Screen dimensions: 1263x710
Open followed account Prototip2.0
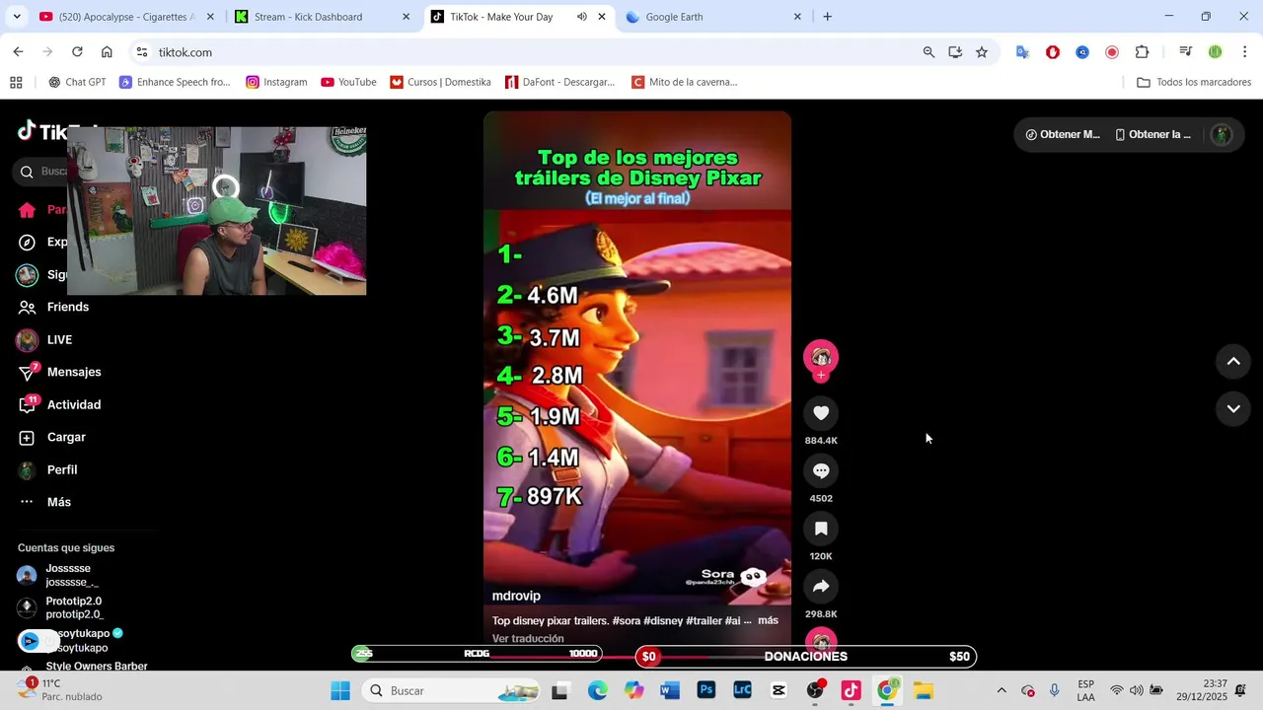(x=73, y=607)
